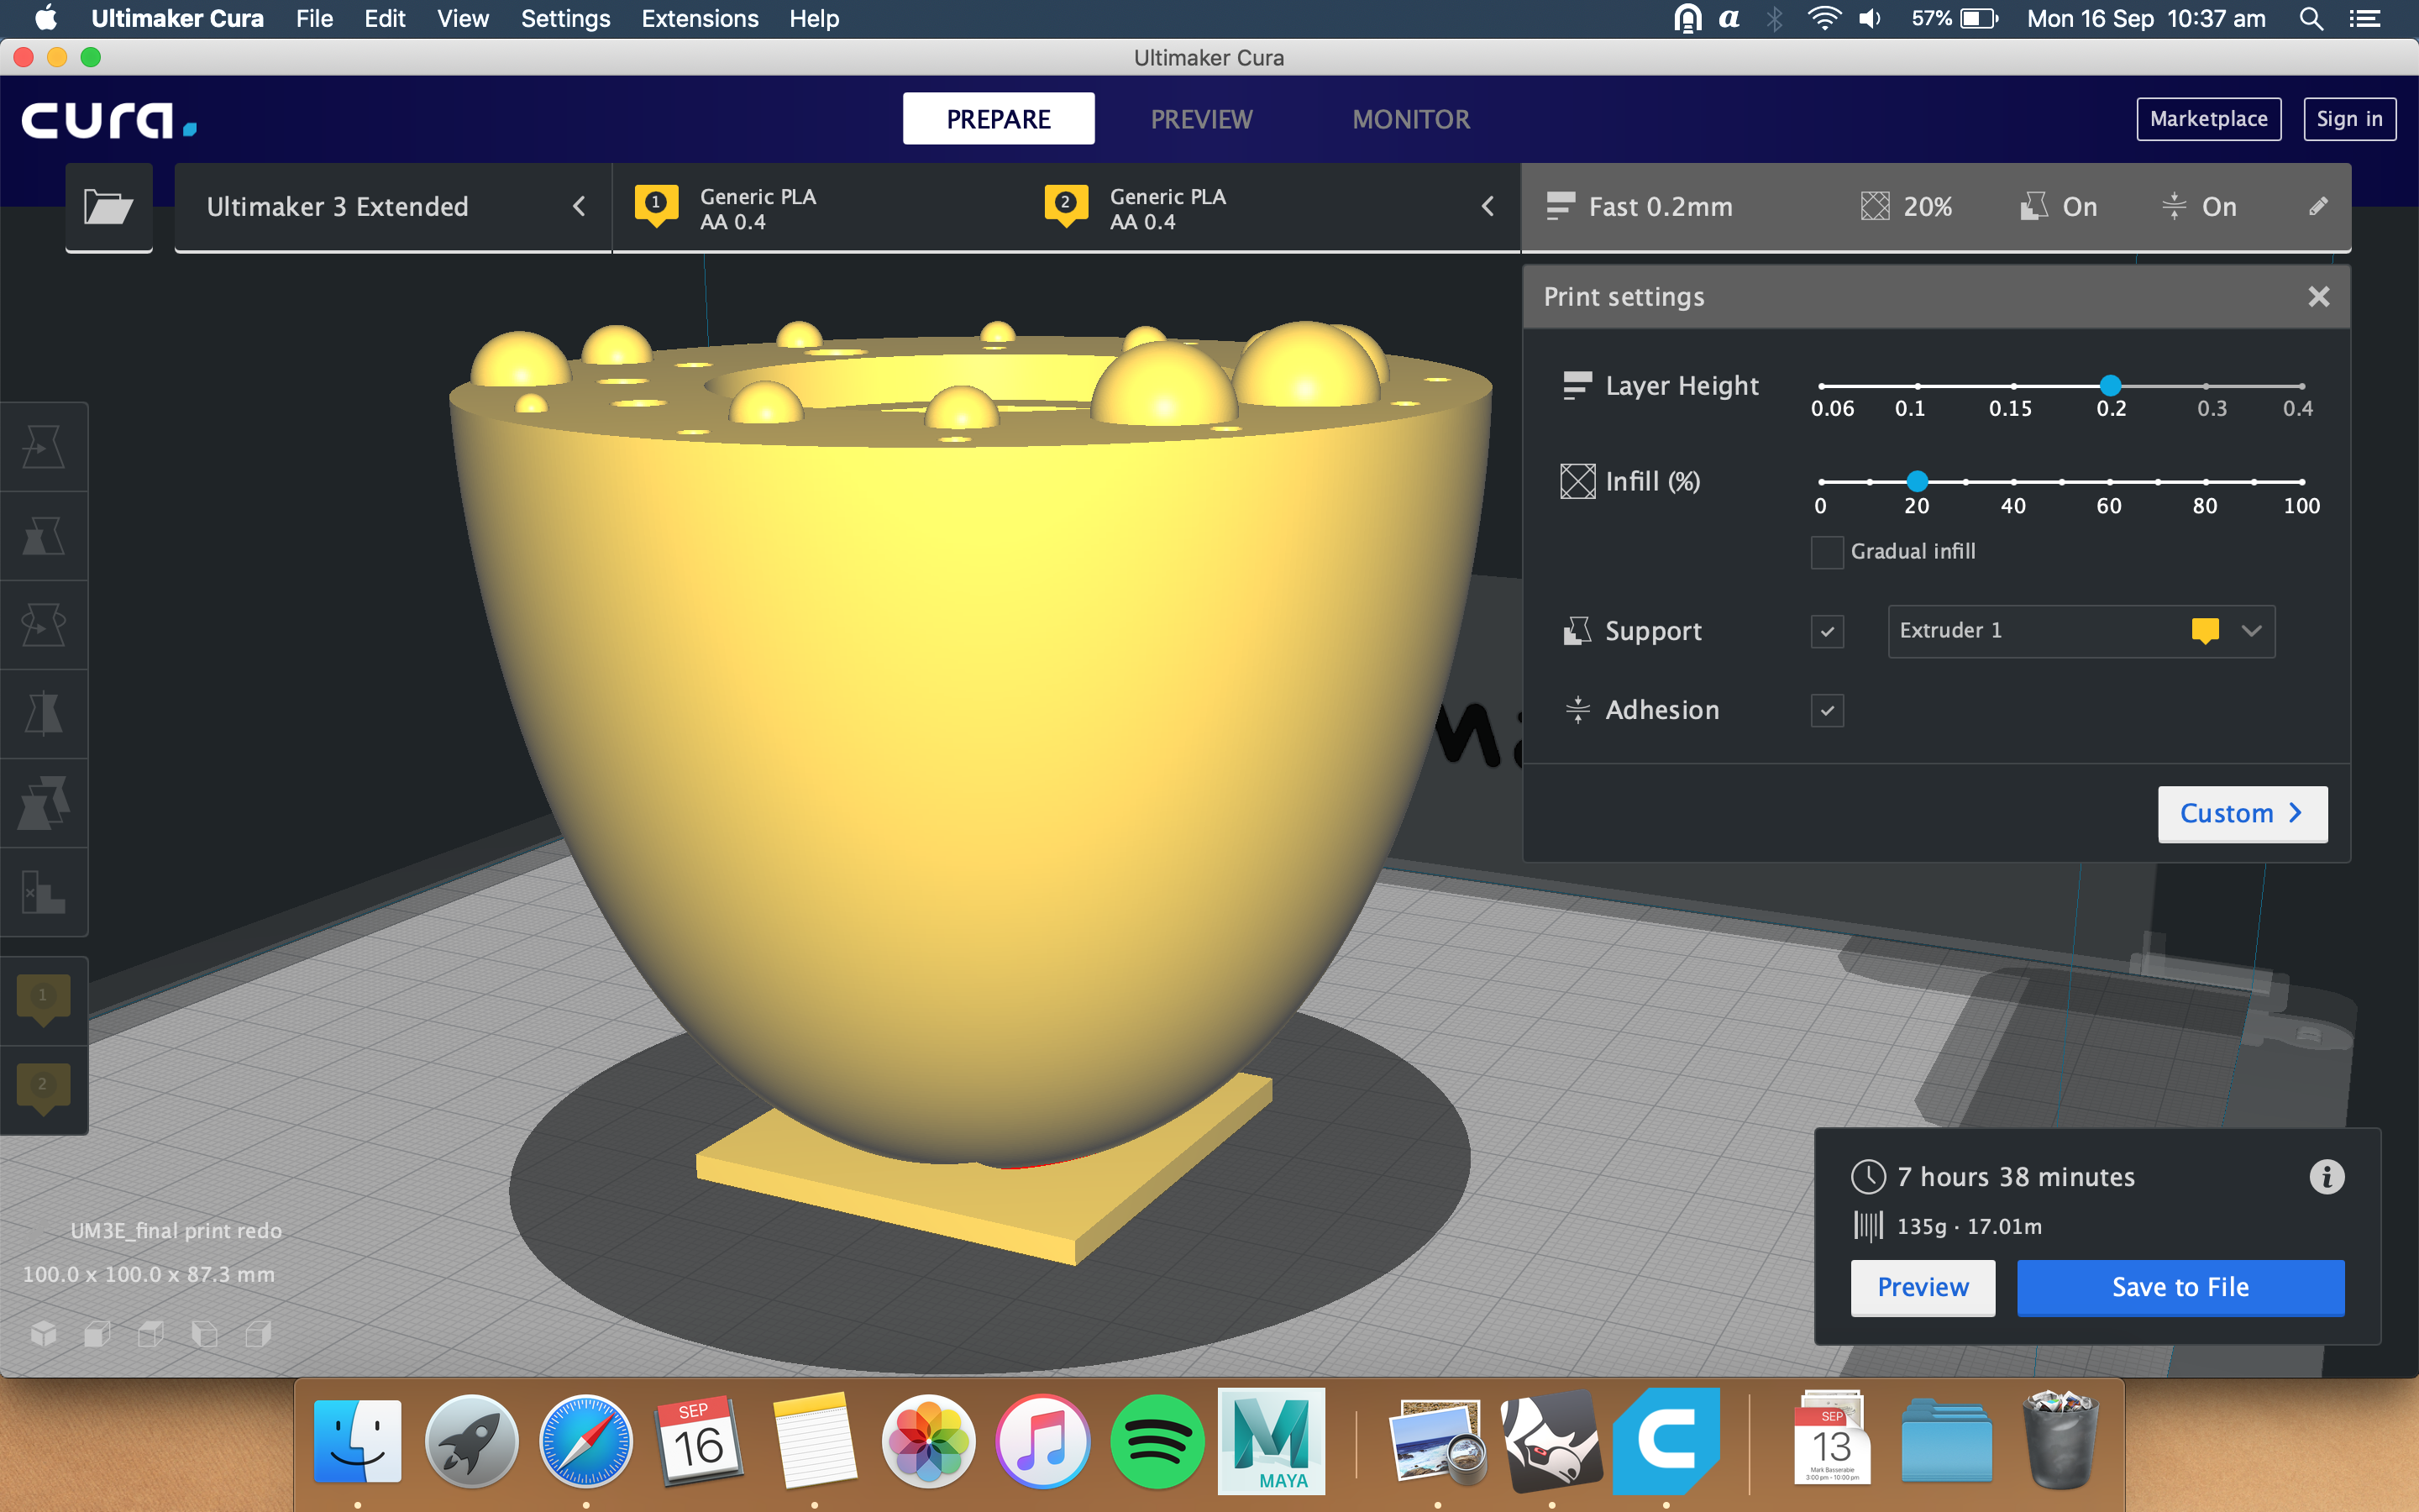The image size is (2419, 1512).
Task: Set Infill slider to 60 percent
Action: coord(2110,482)
